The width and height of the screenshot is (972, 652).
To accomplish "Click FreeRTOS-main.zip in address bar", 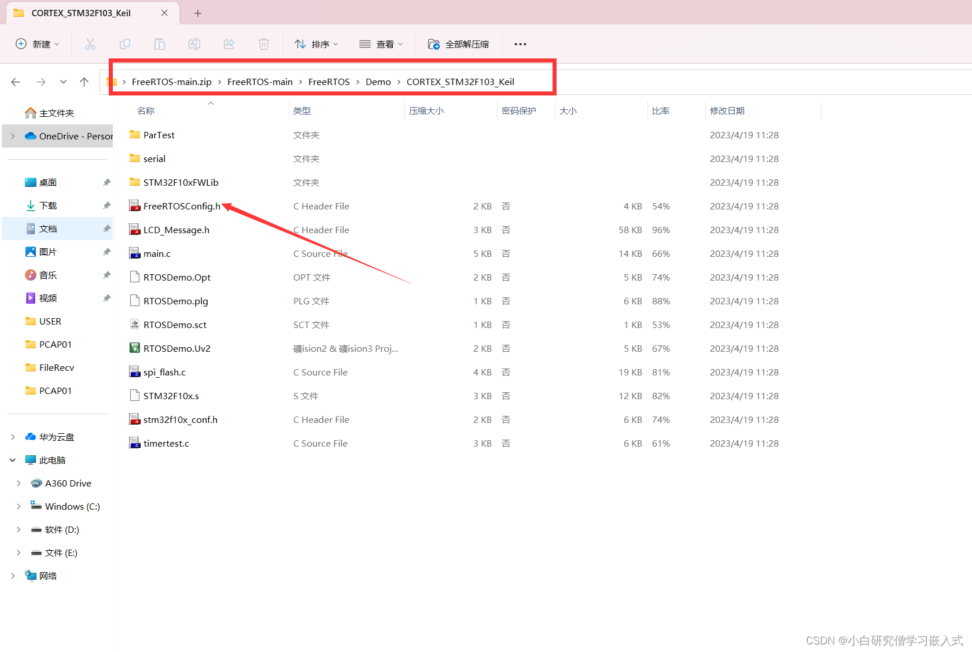I will (x=172, y=82).
